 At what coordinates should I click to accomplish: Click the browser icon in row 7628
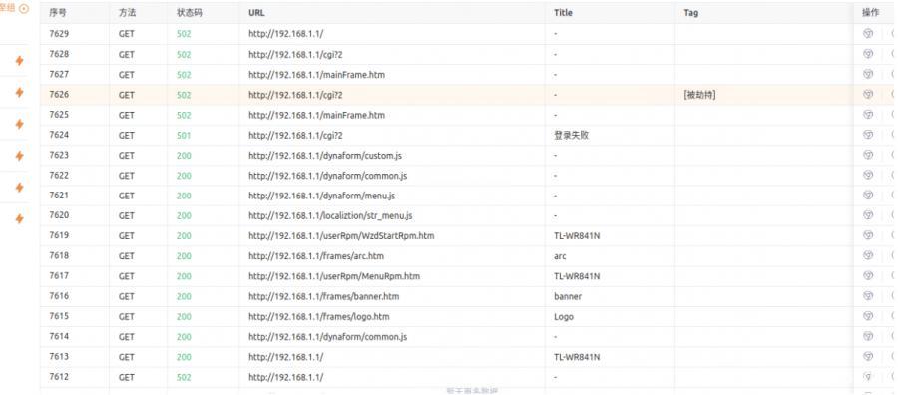pyautogui.click(x=868, y=54)
